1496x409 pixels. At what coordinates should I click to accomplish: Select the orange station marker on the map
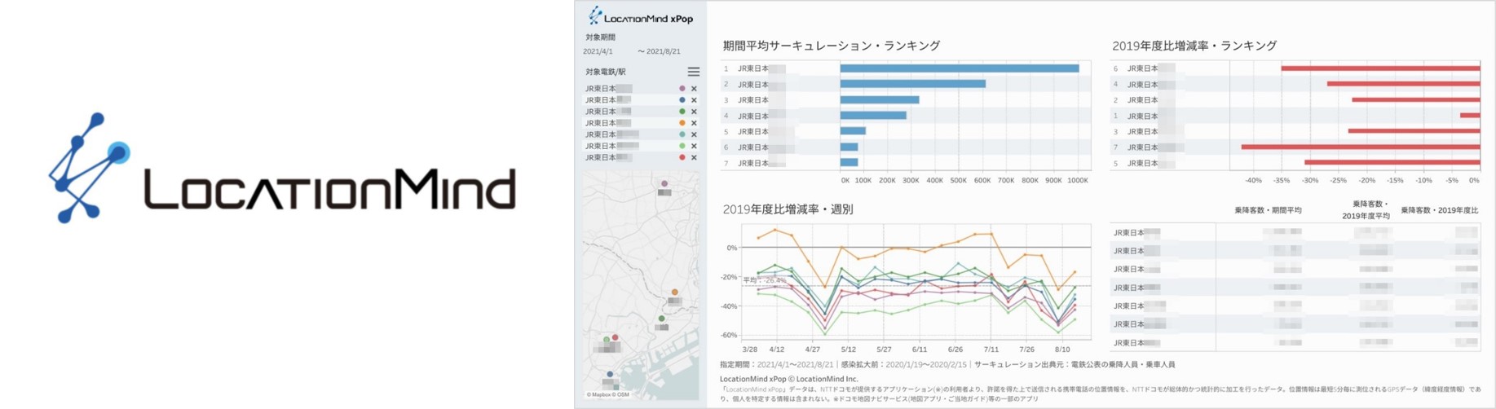[x=675, y=292]
